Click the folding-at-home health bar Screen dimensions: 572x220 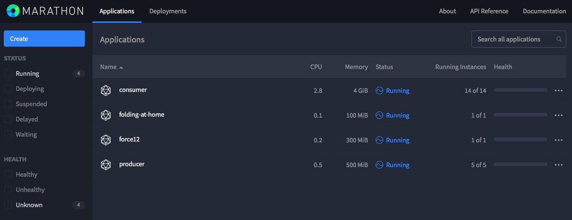[521, 115]
